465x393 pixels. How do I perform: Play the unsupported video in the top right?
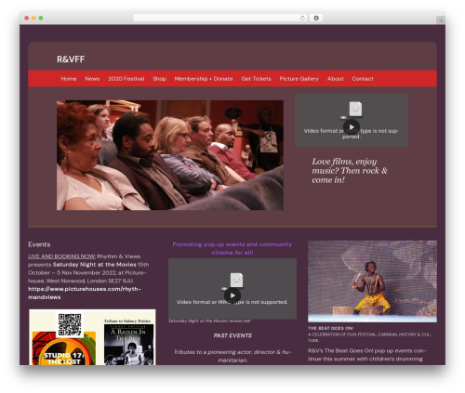coord(352,127)
